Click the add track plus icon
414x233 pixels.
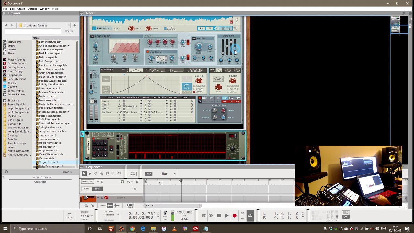122,182
